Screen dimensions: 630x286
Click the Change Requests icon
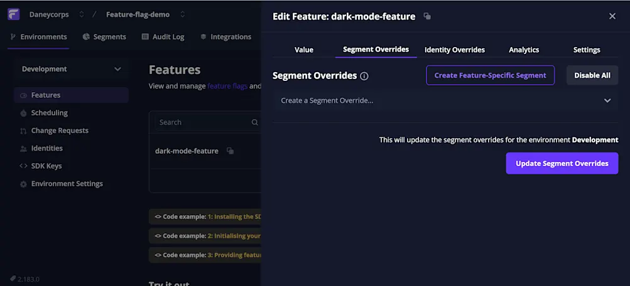point(23,130)
